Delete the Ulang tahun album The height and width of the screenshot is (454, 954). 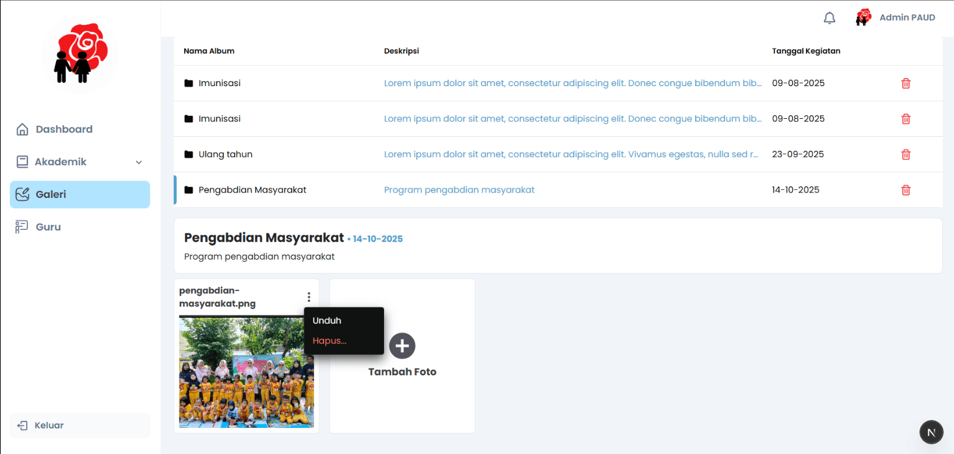[x=906, y=154]
